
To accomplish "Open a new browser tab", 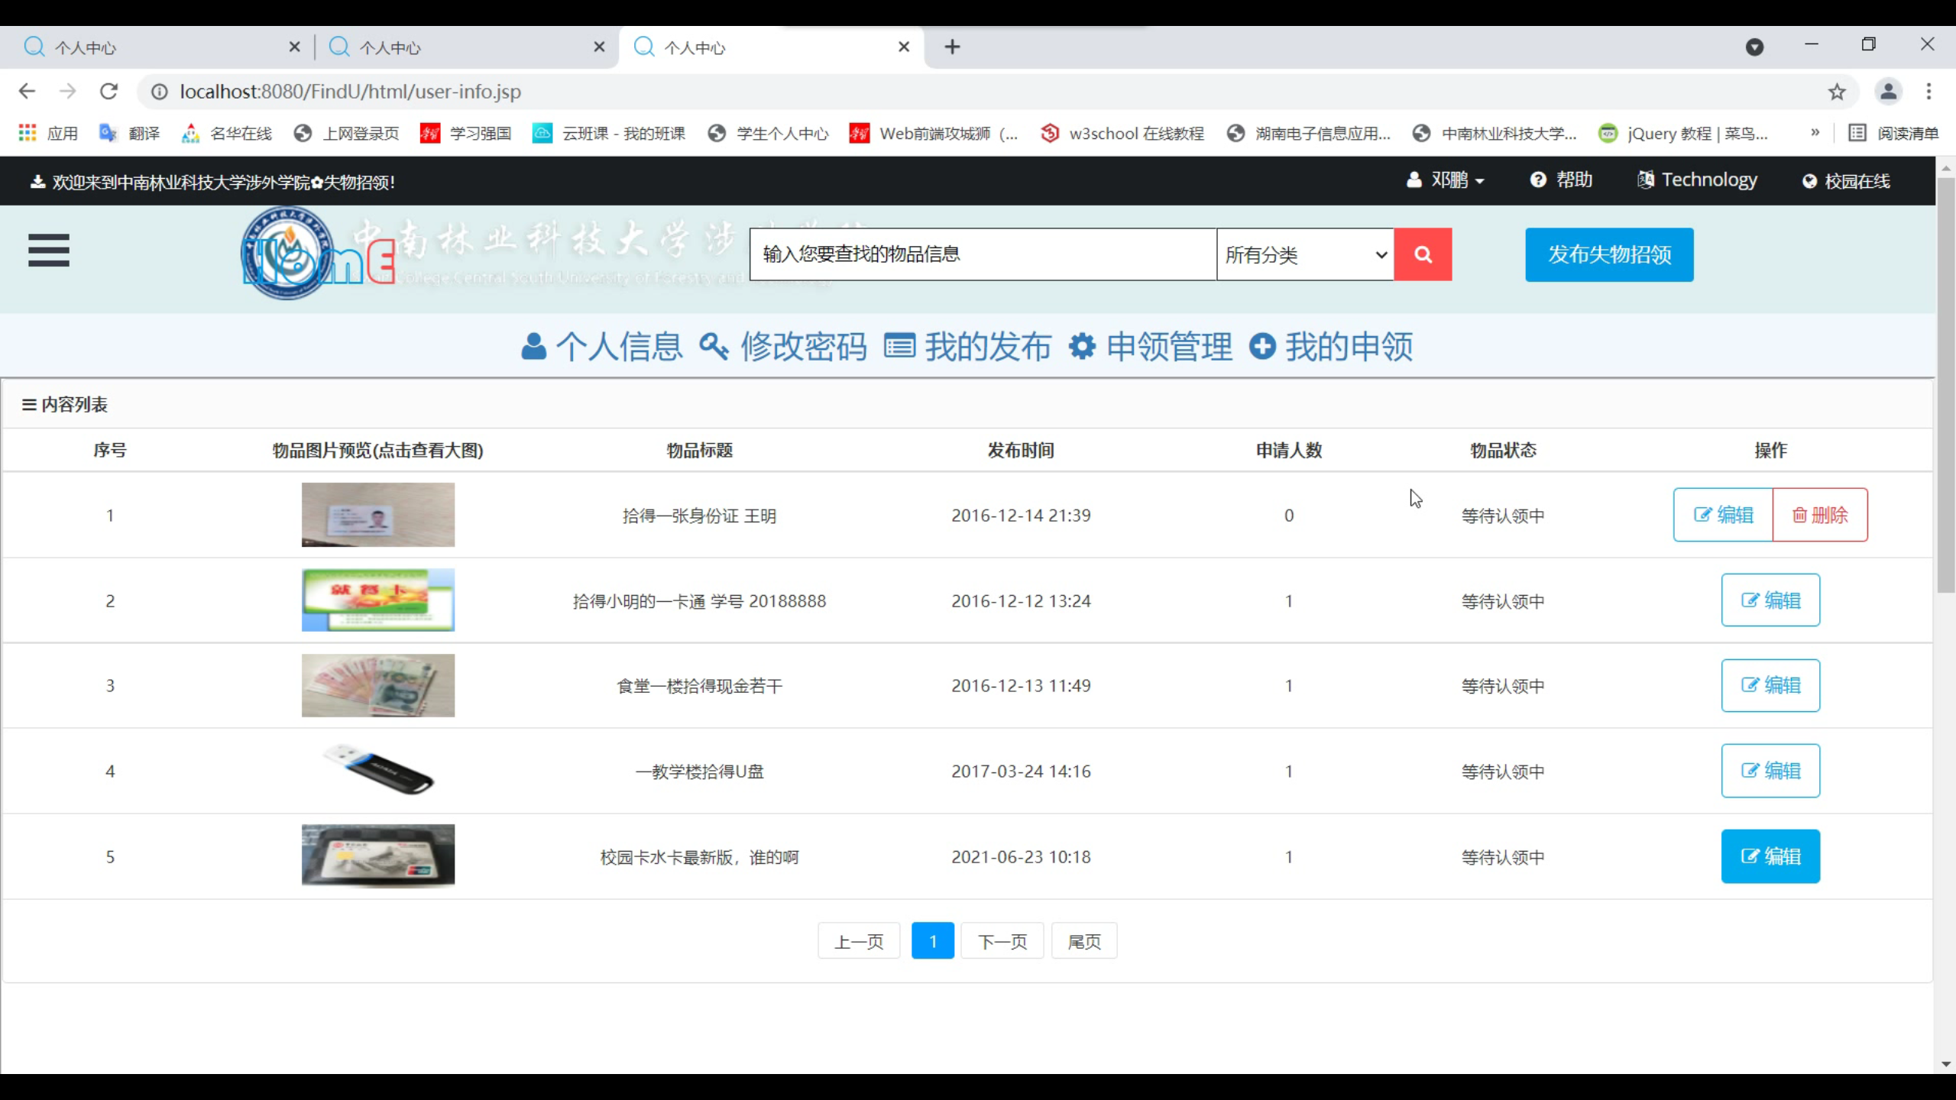I will (x=952, y=47).
